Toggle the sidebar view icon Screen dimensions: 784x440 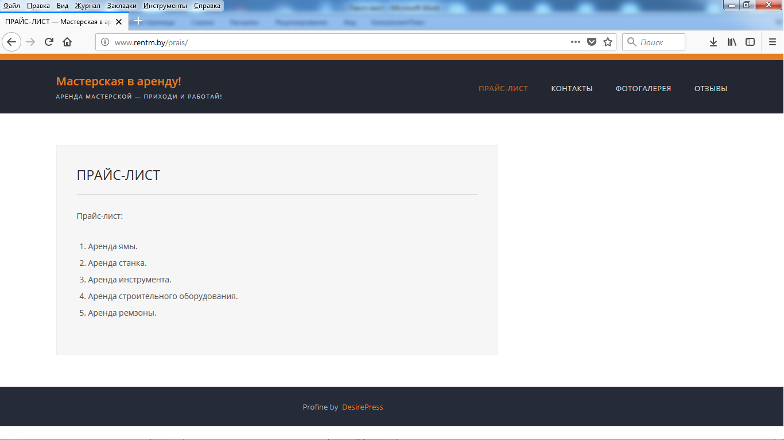coord(750,42)
